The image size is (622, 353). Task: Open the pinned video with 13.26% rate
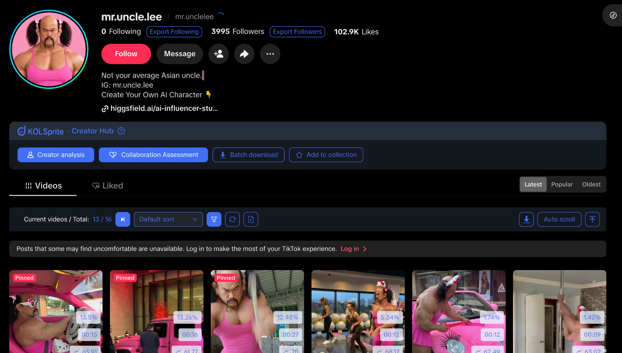[156, 311]
